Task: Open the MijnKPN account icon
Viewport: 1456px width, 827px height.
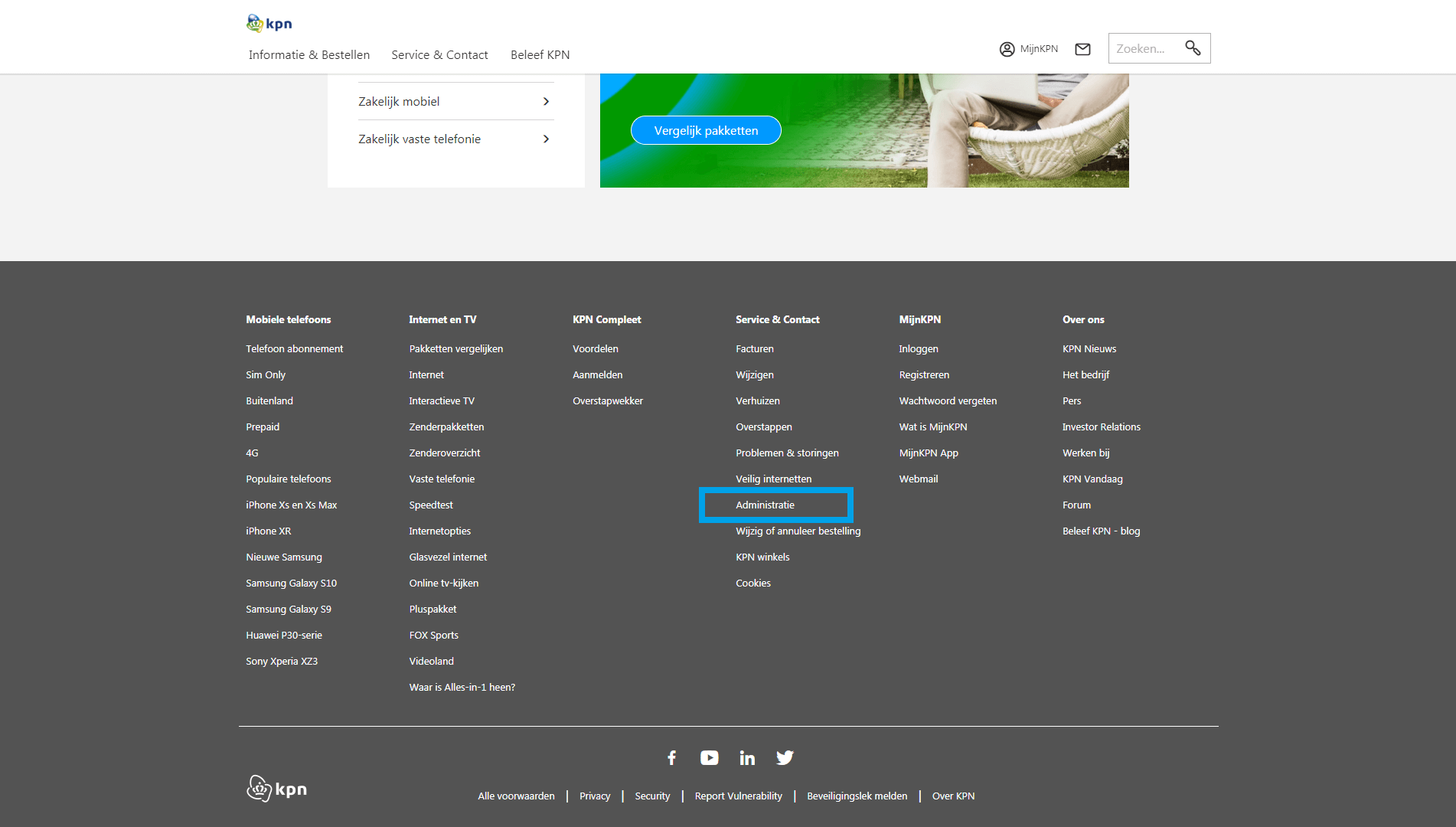Action: tap(1007, 49)
